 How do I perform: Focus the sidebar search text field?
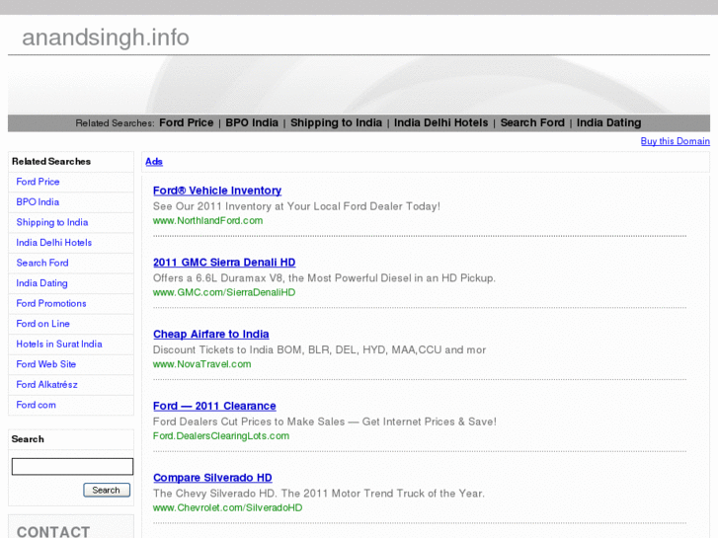(72, 467)
